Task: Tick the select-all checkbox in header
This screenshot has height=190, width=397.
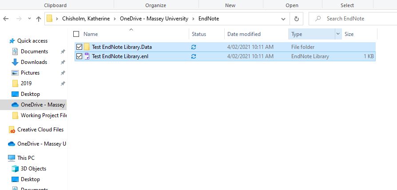Action: tap(76, 34)
